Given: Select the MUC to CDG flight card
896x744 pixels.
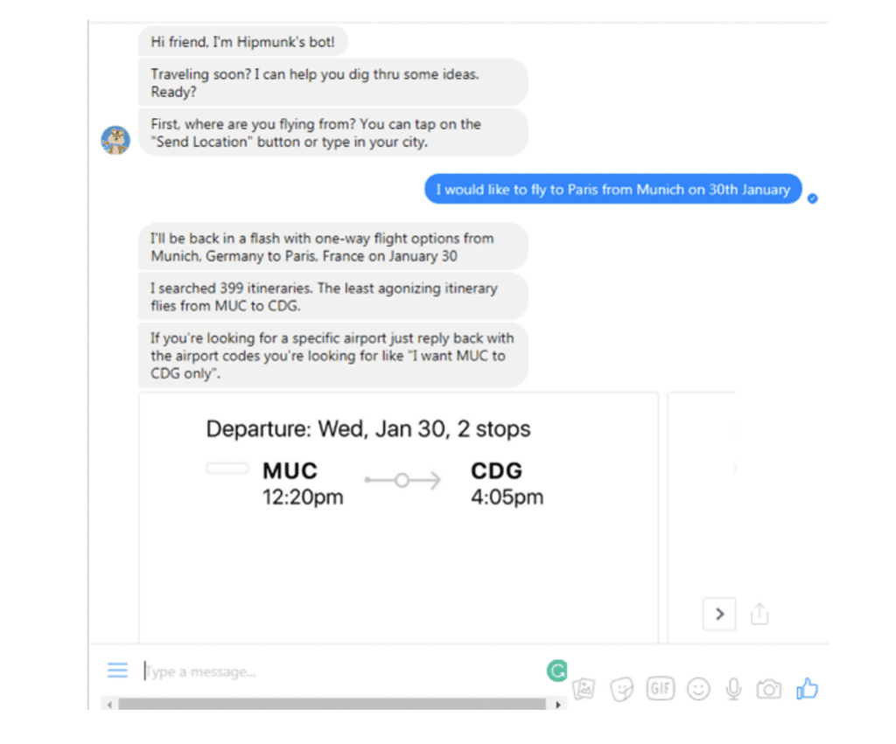Looking at the screenshot, I should [x=398, y=517].
